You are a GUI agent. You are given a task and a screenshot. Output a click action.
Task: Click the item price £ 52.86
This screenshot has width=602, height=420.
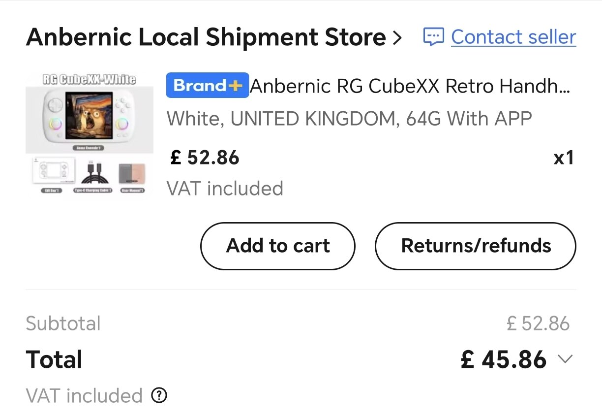pos(205,158)
